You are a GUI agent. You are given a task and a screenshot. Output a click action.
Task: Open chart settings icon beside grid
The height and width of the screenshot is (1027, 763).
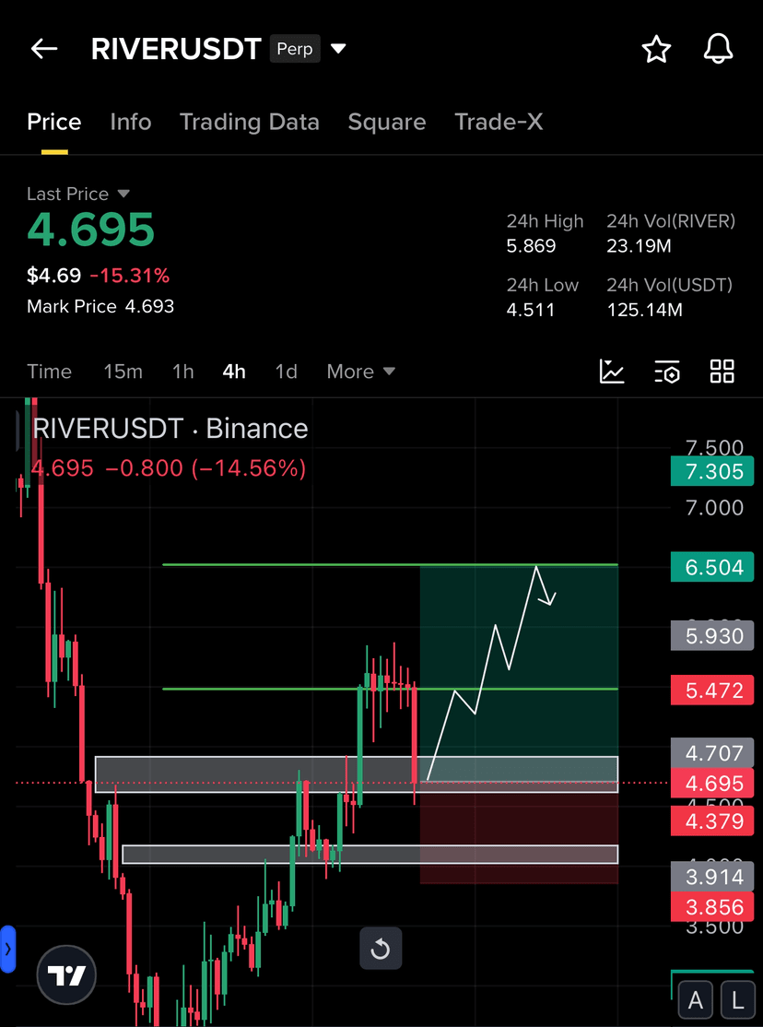(x=667, y=372)
